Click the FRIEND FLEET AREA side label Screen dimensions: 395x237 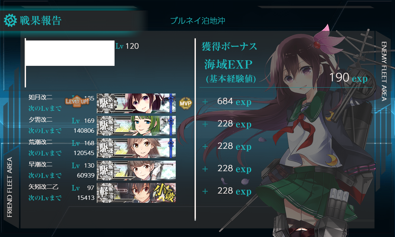tap(10, 187)
